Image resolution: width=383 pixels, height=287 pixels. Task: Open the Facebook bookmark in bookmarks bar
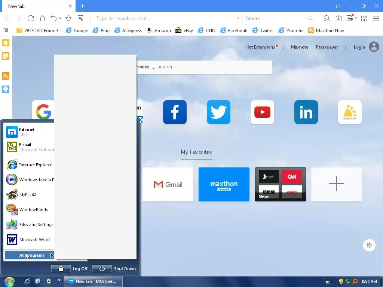(233, 31)
